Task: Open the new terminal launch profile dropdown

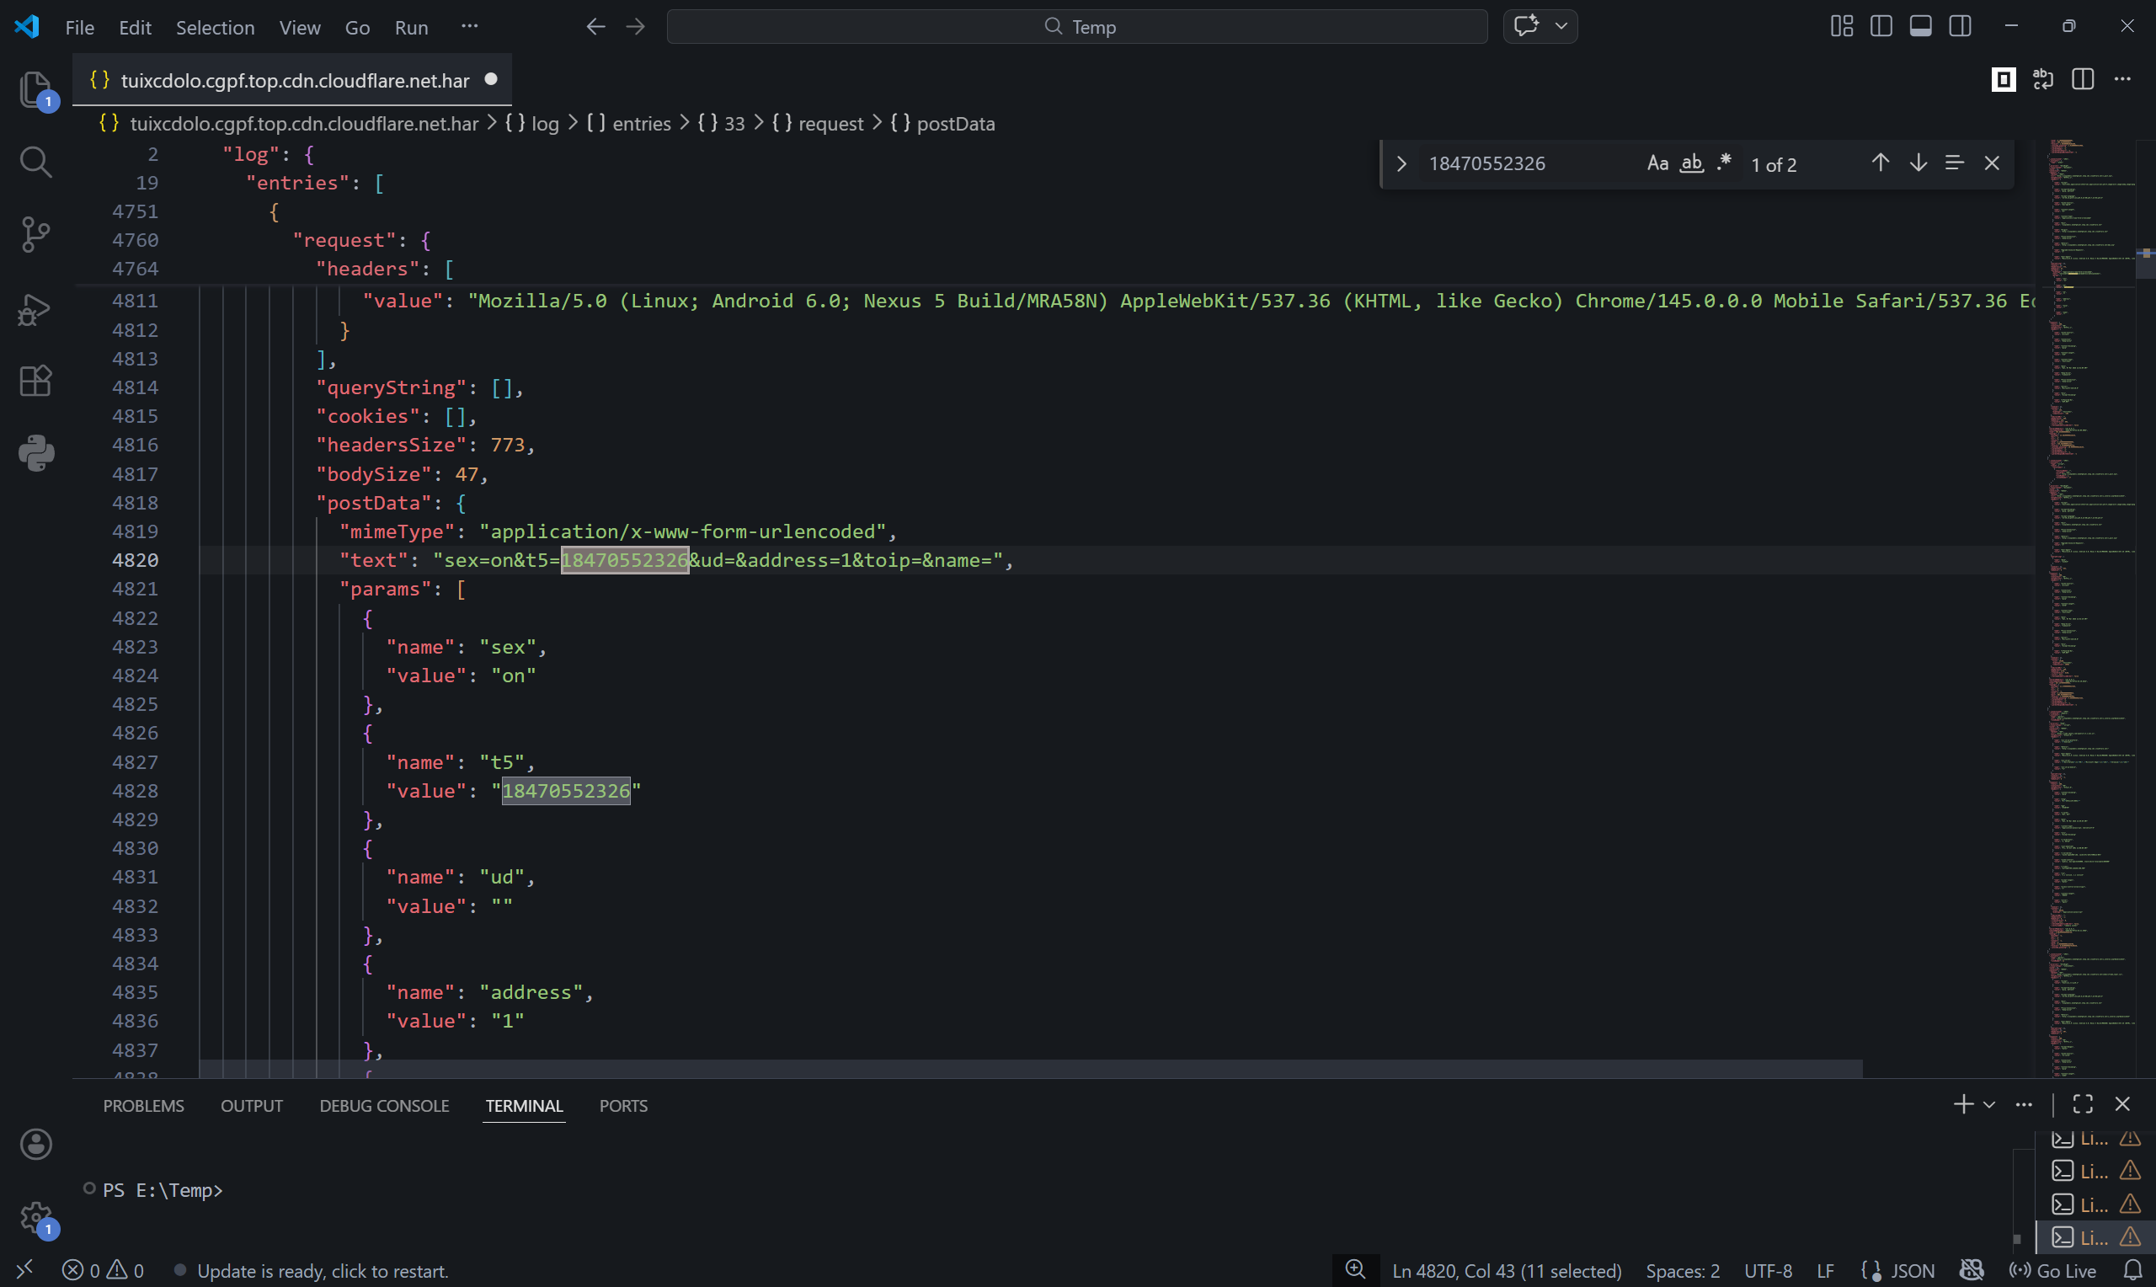Action: coord(1989,1105)
